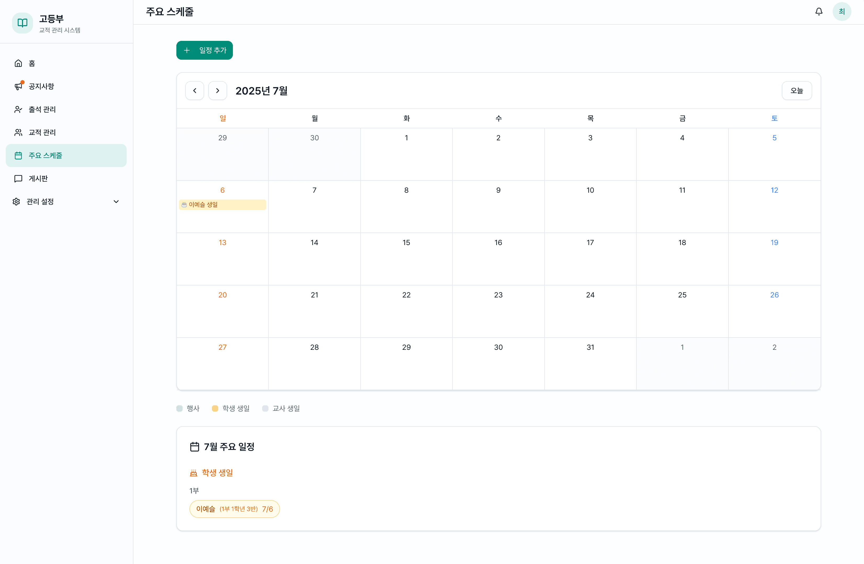Open the 이예슬 생일 event on July 6

[222, 204]
